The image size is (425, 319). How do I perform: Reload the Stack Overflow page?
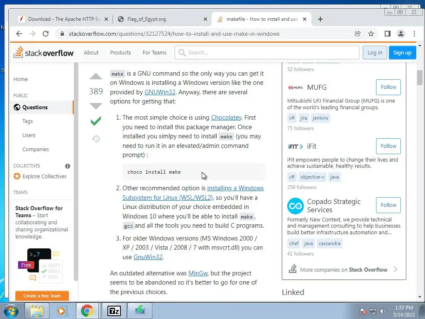coord(46,34)
